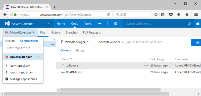The width and height of the screenshot is (201, 96).
Task: Select the History tab beside Contents
Action: tap(80, 50)
